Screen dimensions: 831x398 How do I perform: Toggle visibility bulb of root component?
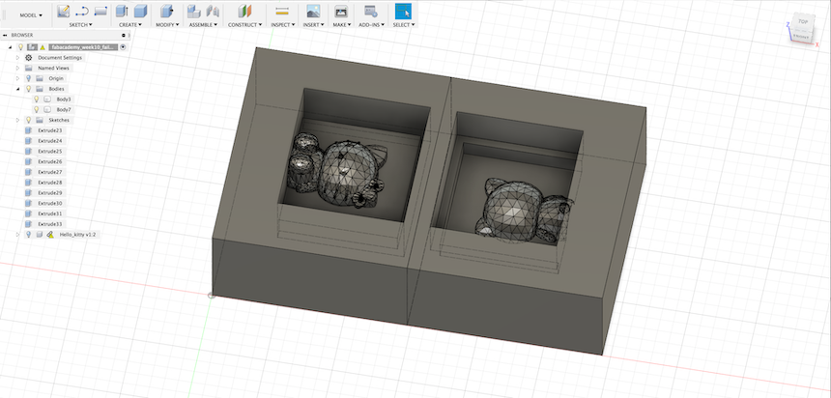click(x=21, y=47)
